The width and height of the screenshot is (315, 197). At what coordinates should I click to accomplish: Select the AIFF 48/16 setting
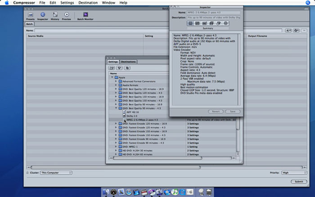(133, 112)
